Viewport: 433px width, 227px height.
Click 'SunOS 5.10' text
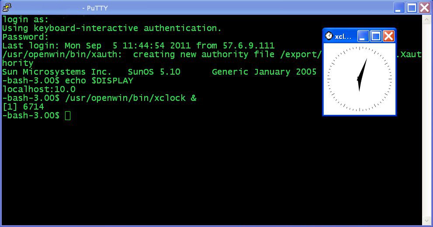click(154, 72)
